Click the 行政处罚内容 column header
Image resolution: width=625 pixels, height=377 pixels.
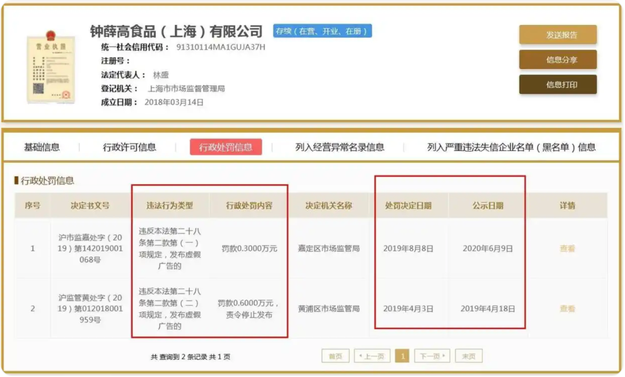(249, 206)
